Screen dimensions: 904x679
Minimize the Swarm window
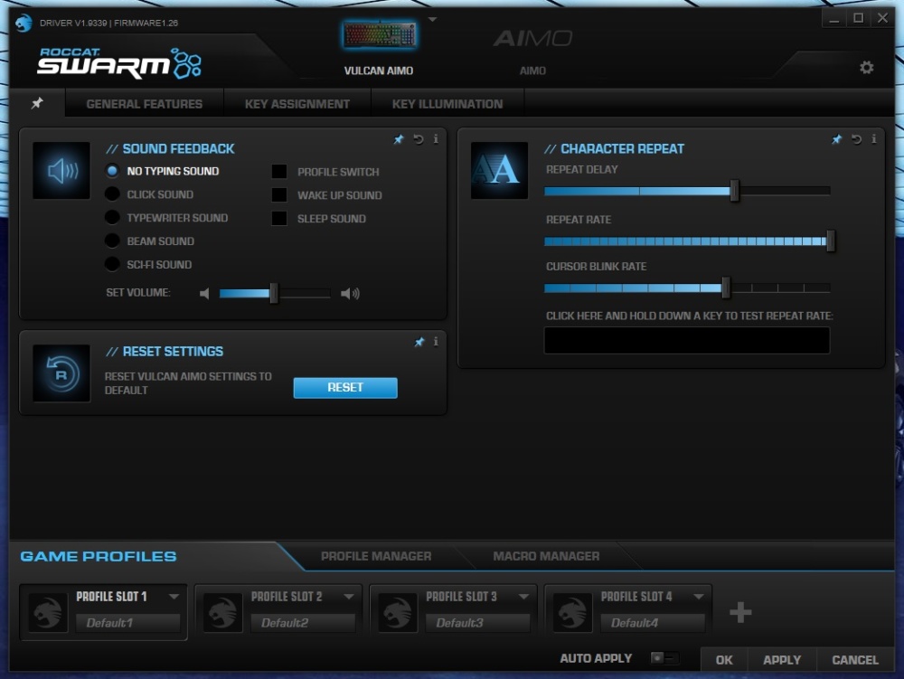tap(834, 18)
